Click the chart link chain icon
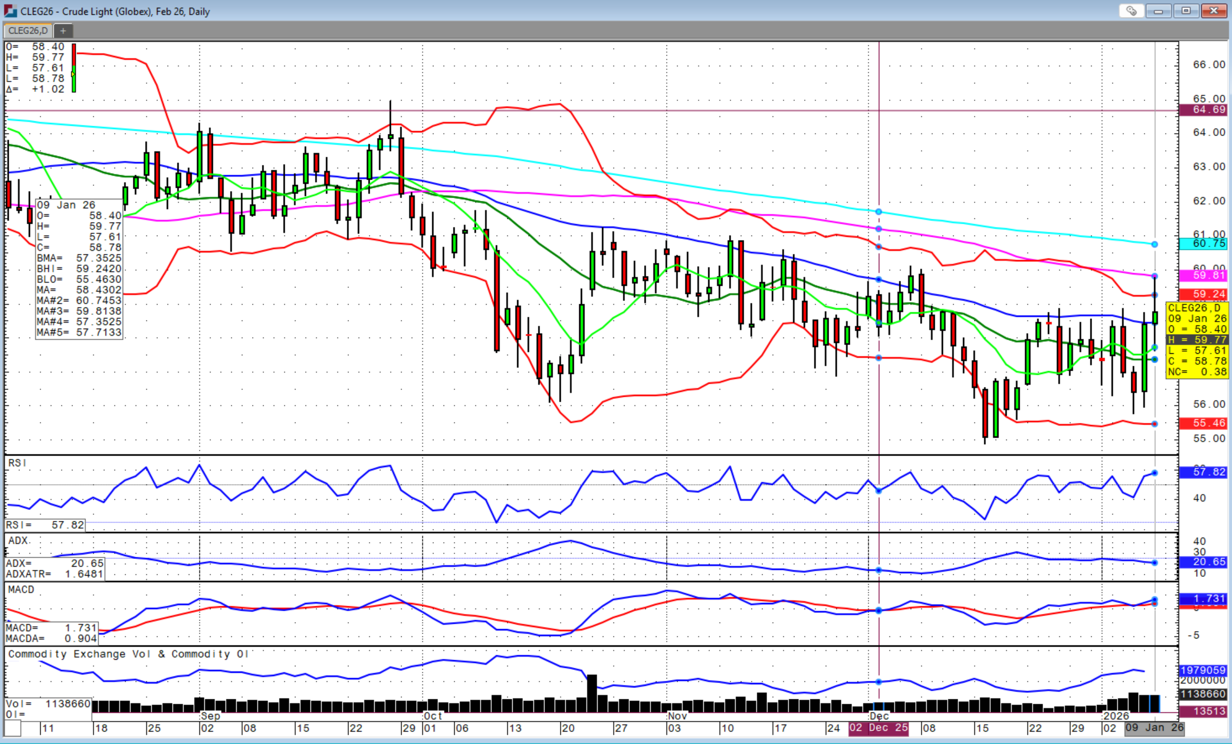The width and height of the screenshot is (1232, 744). click(1131, 11)
